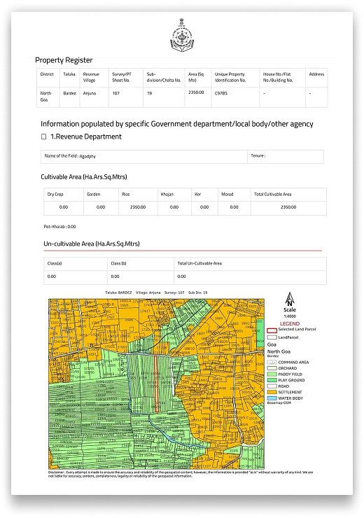The height and width of the screenshot is (518, 364).
Task: Click the 'Cultivable Area (Ha.Ars.Sq.Mtrs)' heading
Action: (84, 177)
